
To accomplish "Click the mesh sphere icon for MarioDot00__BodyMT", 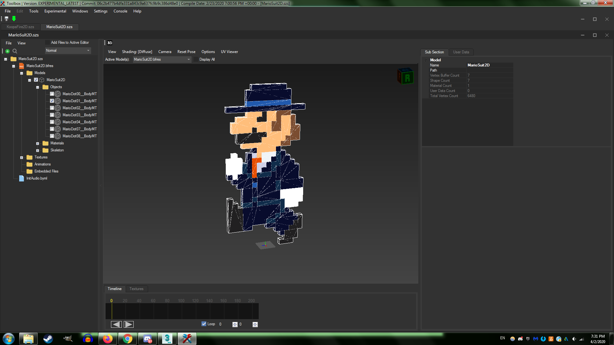I will pos(58,94).
